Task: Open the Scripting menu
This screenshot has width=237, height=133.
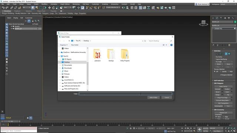Action: 105,4
